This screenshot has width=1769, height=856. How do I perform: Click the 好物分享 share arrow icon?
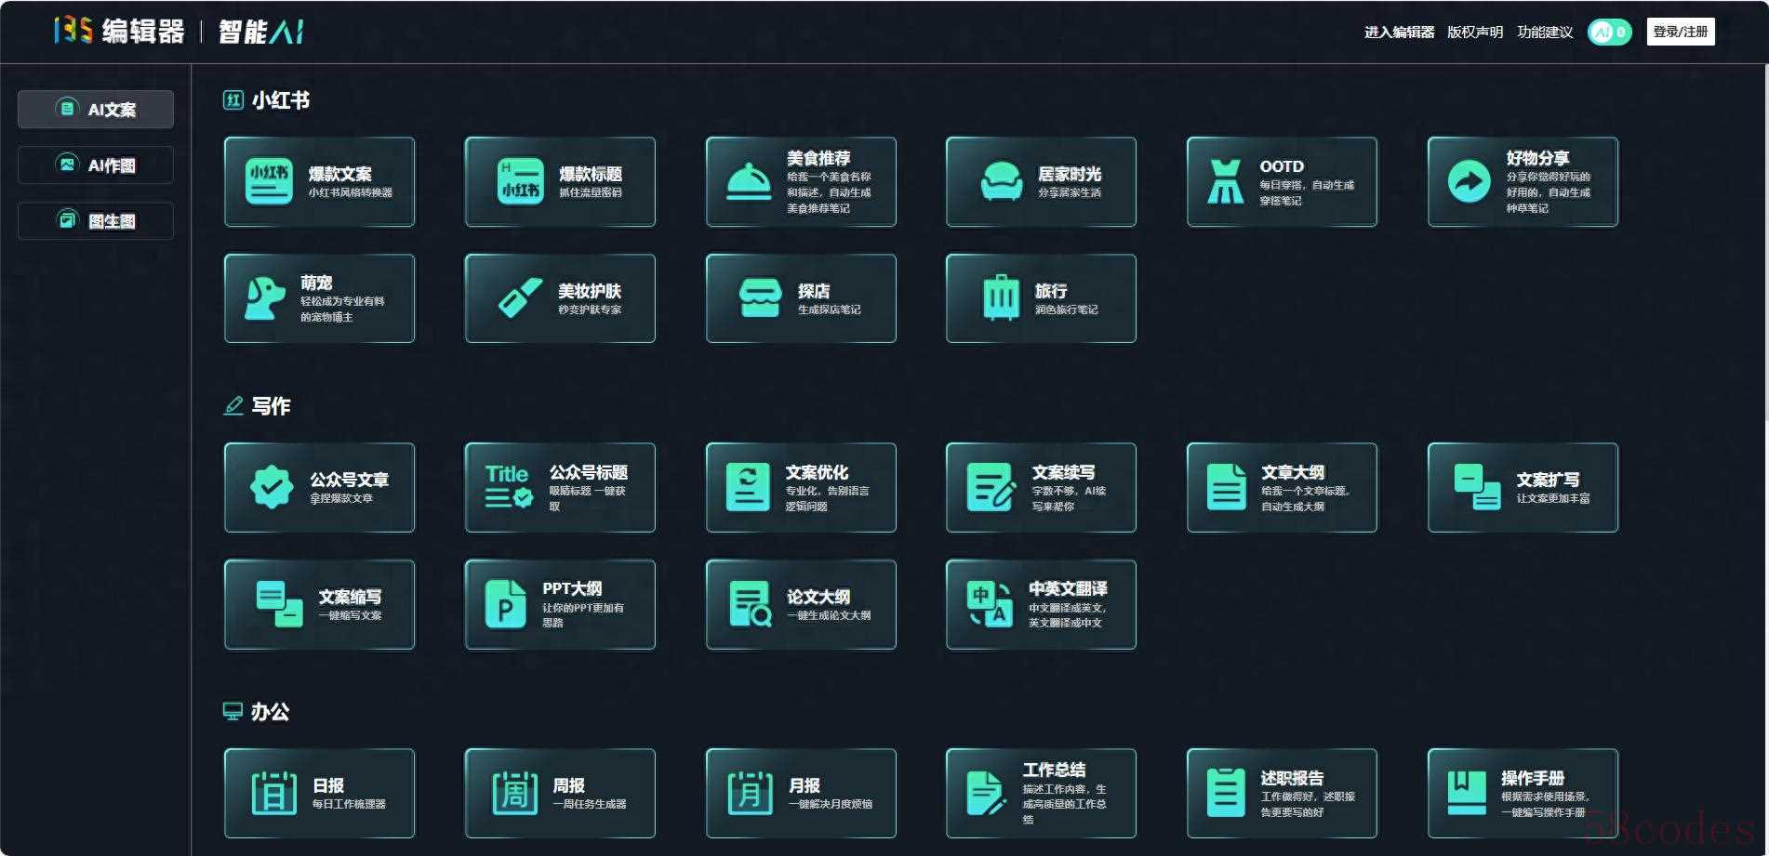(1469, 181)
